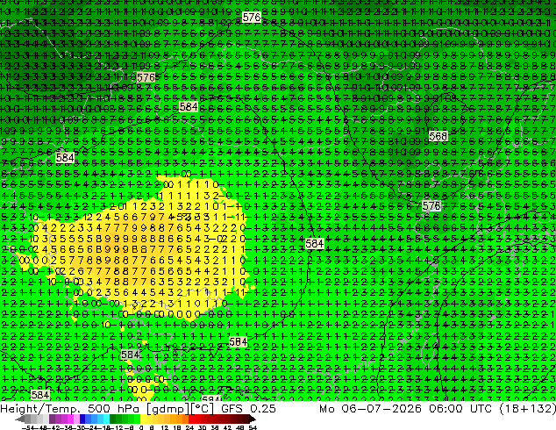The height and width of the screenshot is (430, 556).
Task: Click the cyan legend swatch
Action: [106, 419]
